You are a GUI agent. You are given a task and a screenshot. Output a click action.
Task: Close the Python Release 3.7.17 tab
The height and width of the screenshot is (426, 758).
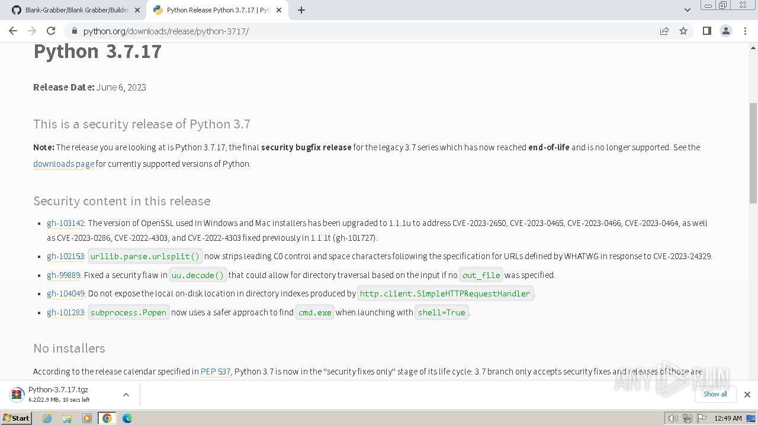[x=279, y=10]
